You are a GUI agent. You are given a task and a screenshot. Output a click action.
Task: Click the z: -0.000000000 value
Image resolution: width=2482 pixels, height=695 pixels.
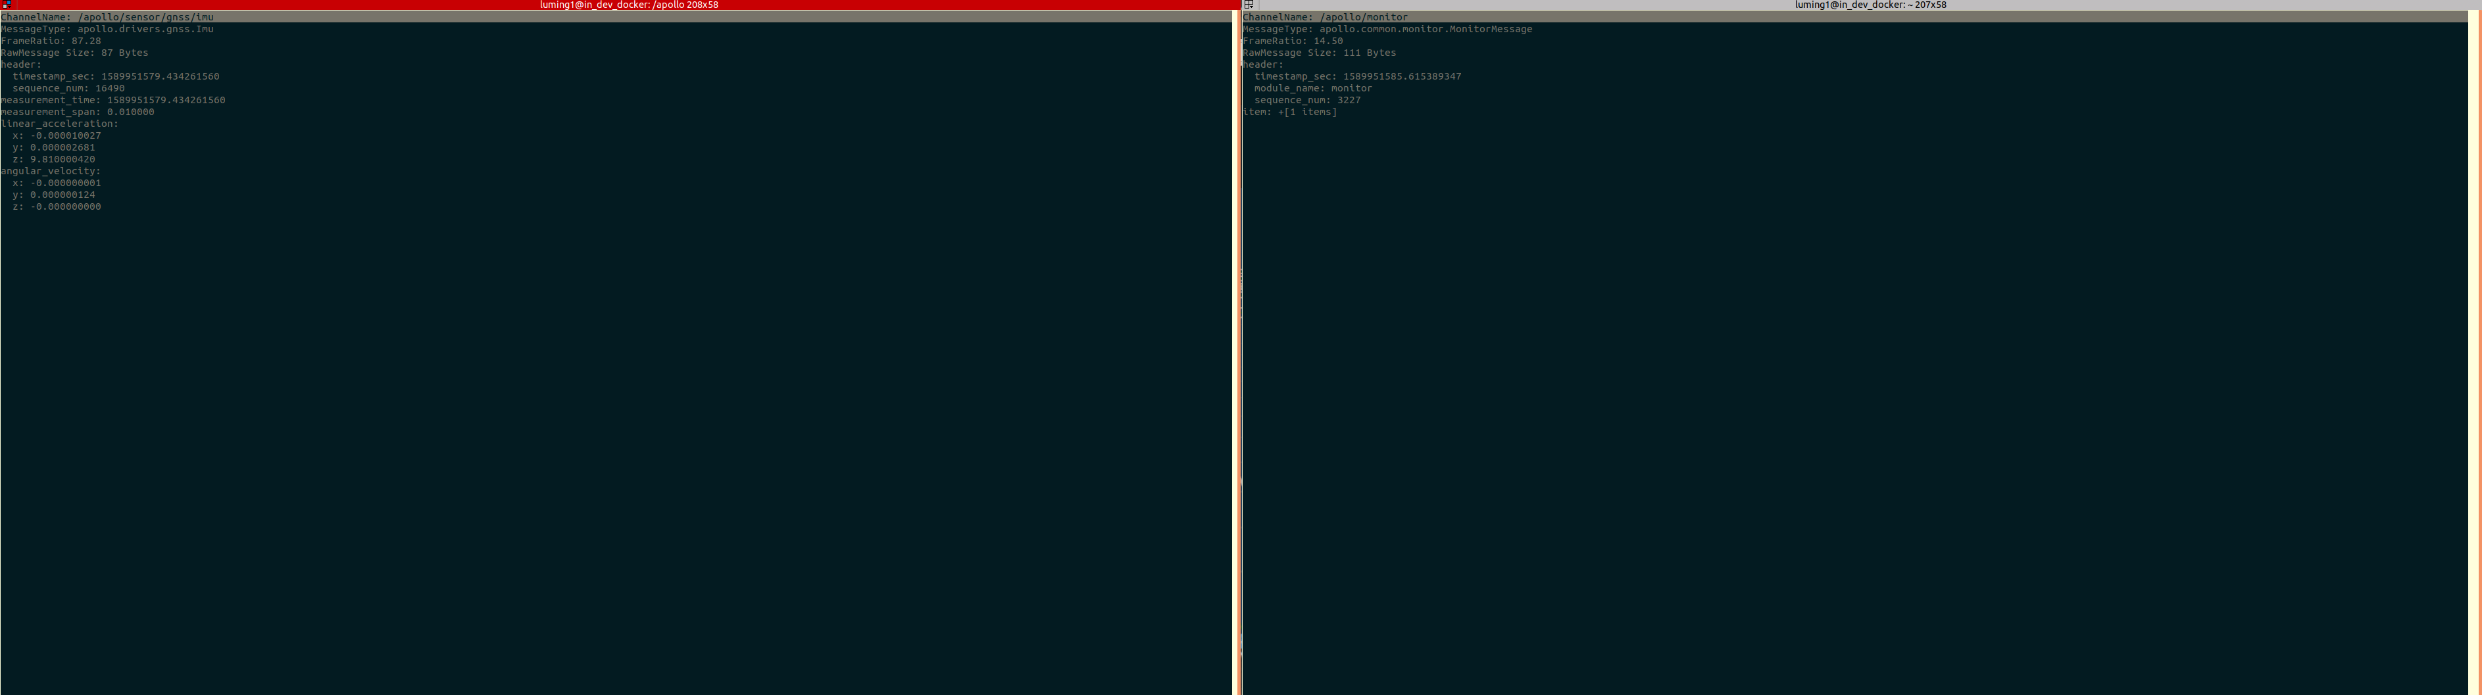[57, 207]
